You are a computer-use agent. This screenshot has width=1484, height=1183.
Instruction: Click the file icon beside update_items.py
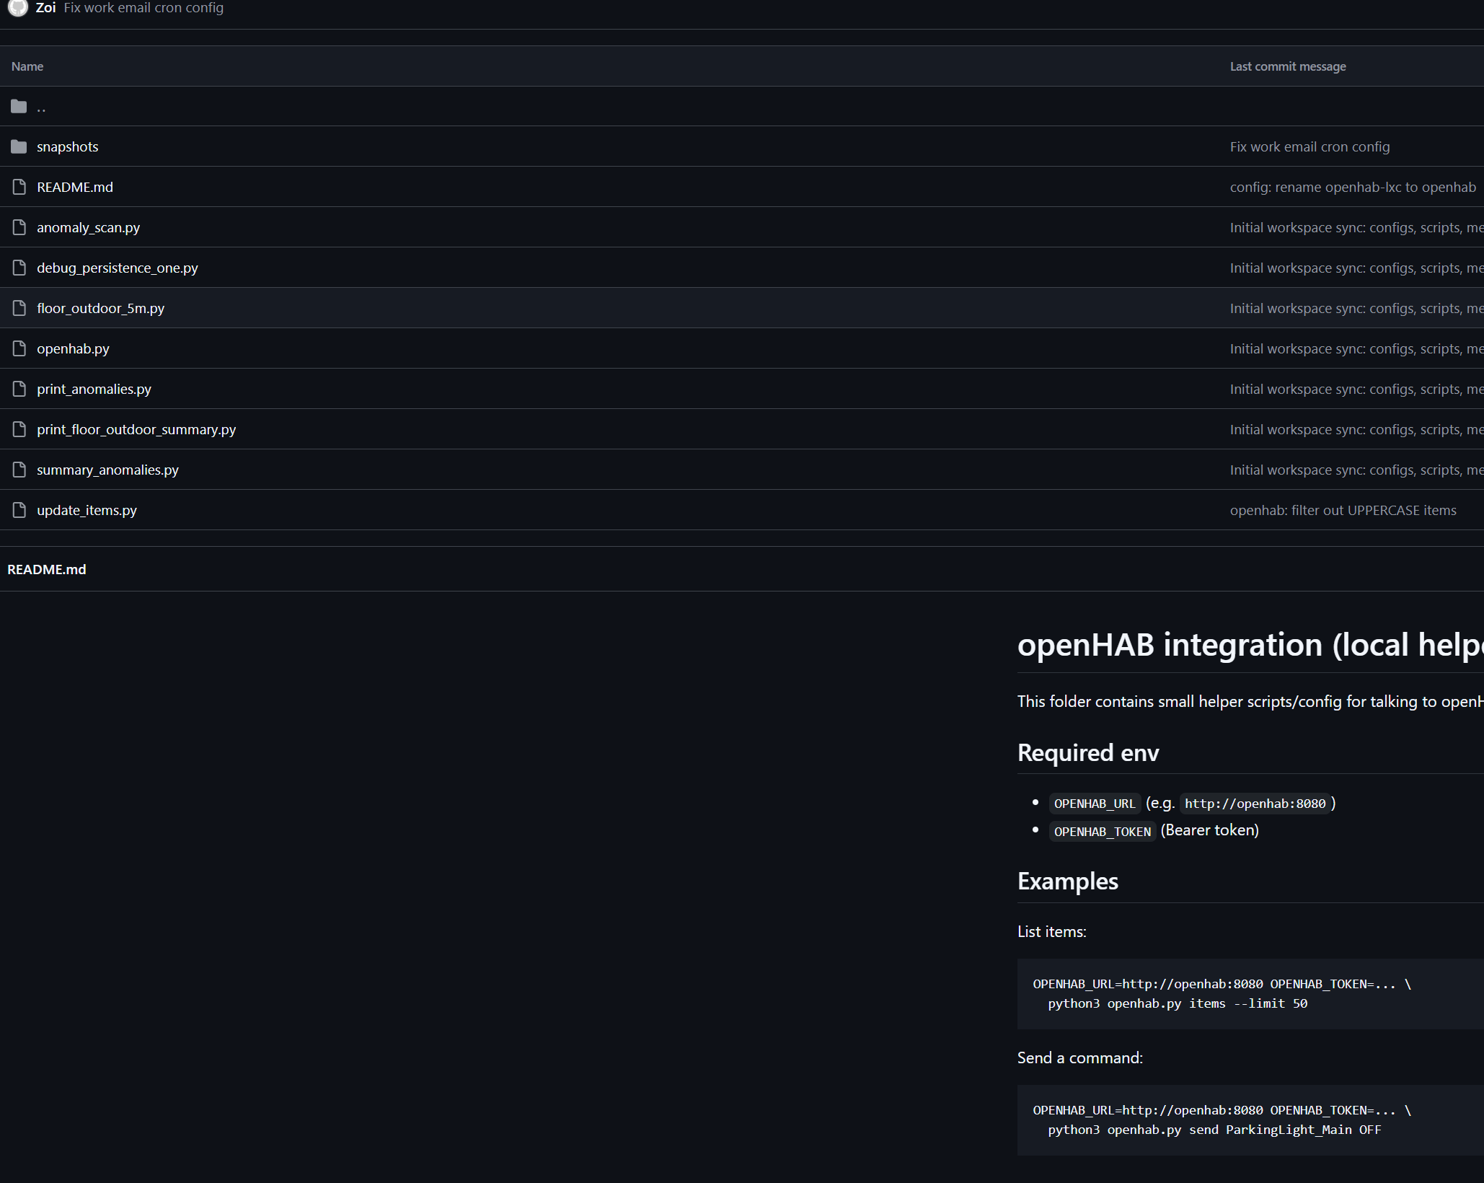point(19,511)
